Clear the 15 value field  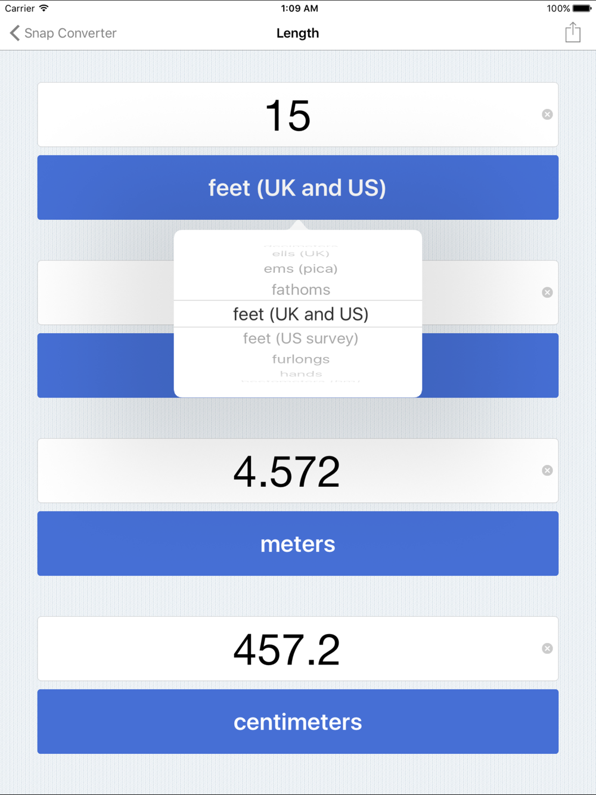(547, 114)
